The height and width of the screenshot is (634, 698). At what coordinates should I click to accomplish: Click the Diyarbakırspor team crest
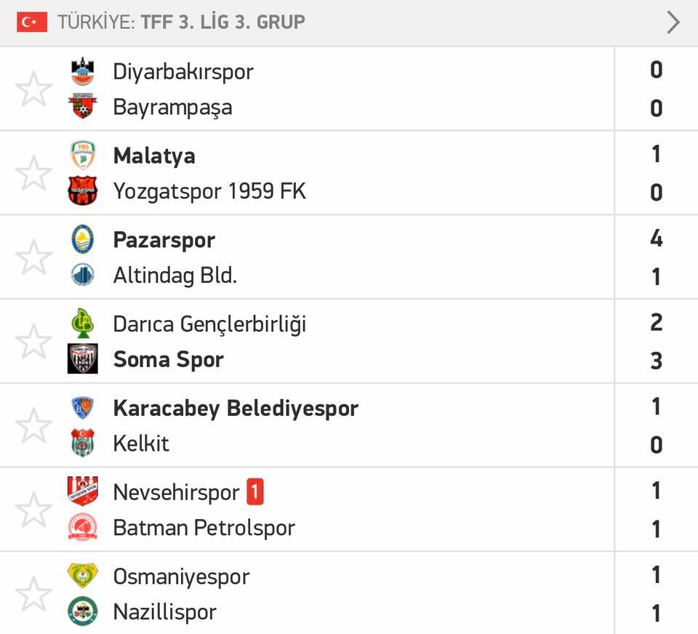[x=83, y=71]
